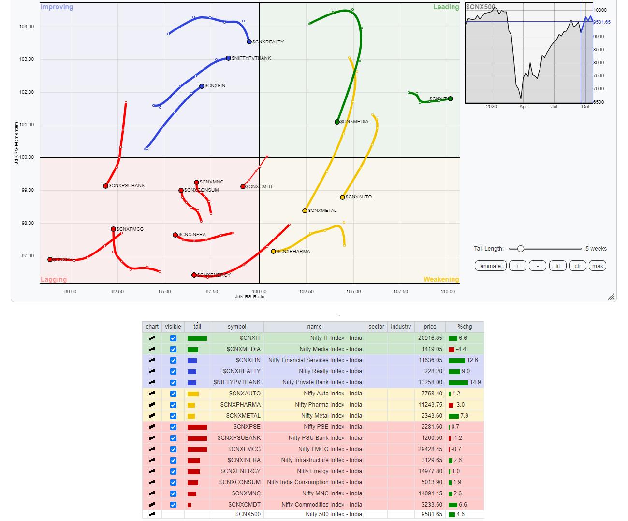This screenshot has height=521, width=628.
Task: Sort table by the tail column header
Action: click(197, 327)
